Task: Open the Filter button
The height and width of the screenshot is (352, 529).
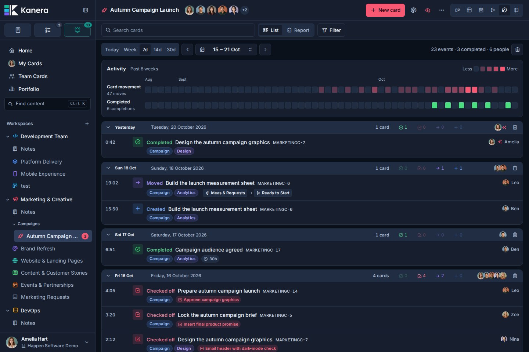Action: (331, 30)
